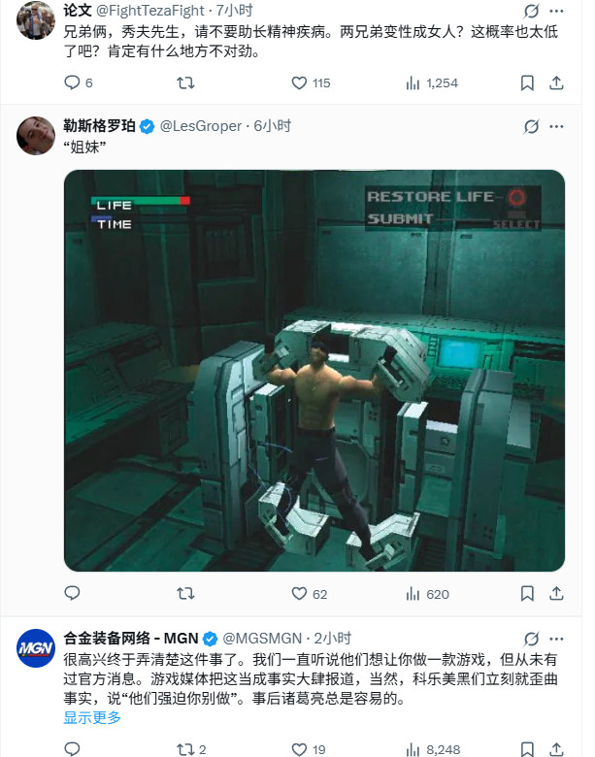595x757 pixels.
Task: Click the MGN blue profile avatar
Action: tap(36, 648)
